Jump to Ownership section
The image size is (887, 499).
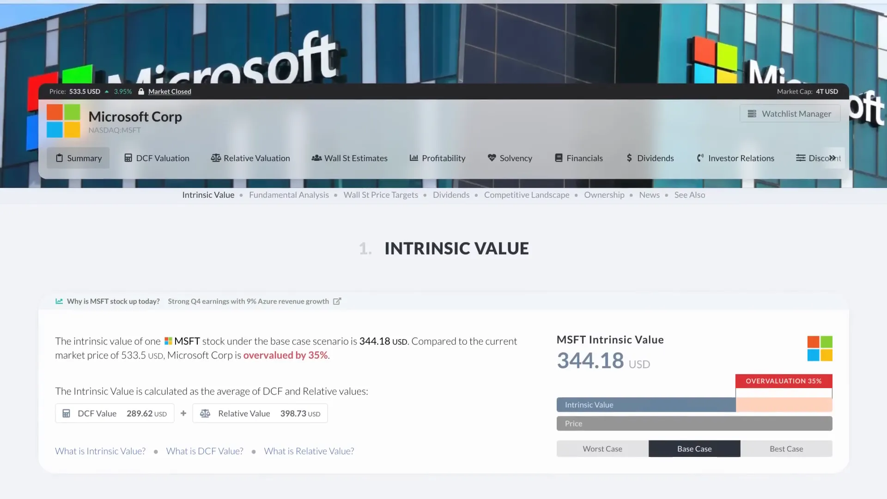click(604, 195)
